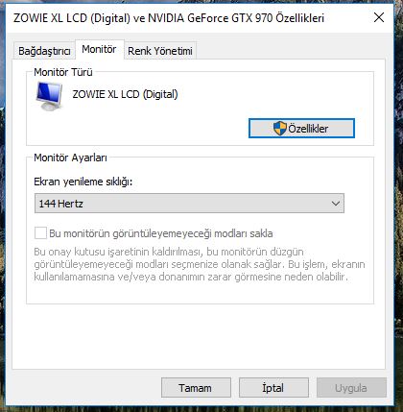Click the monitor icon beside ZOWIE XL LCD

click(x=49, y=96)
